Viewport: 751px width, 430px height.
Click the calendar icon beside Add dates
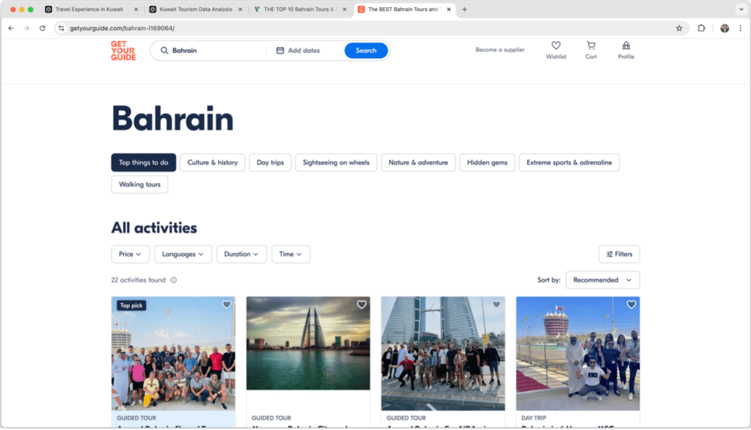[x=280, y=51]
